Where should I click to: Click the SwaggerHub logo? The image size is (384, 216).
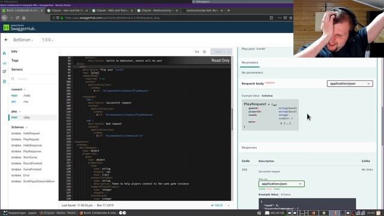point(19,28)
